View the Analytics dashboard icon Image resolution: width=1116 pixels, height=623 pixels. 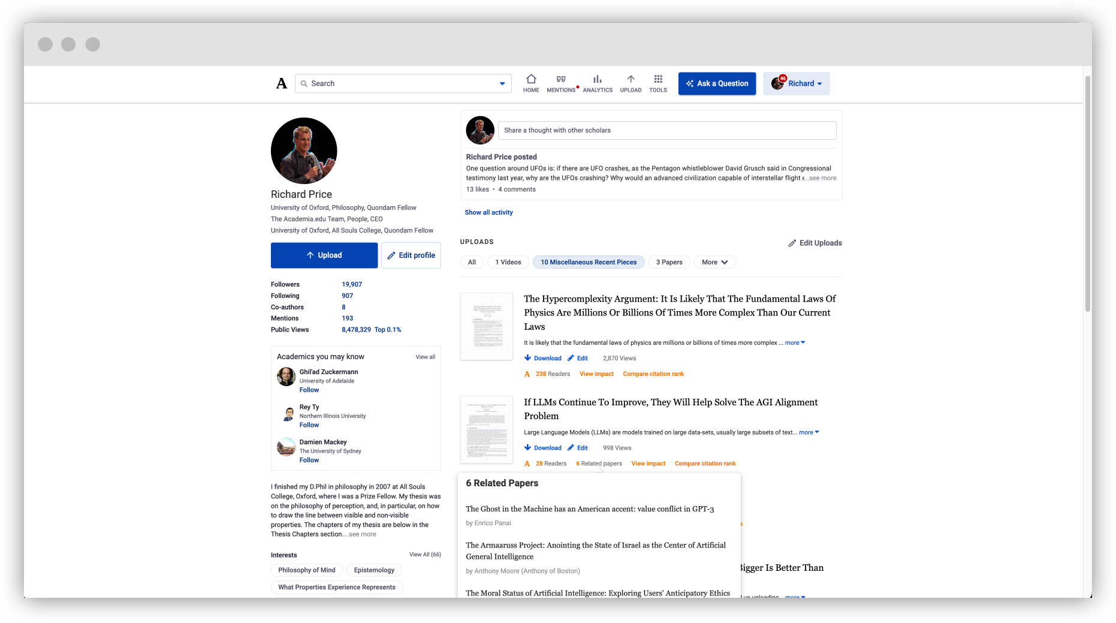597,83
